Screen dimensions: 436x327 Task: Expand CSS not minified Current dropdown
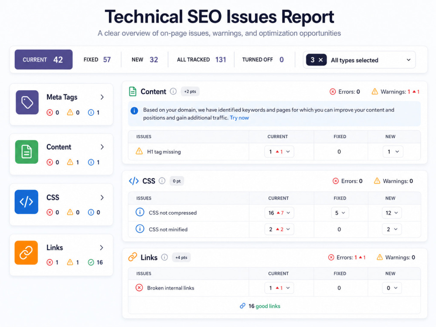(279, 229)
